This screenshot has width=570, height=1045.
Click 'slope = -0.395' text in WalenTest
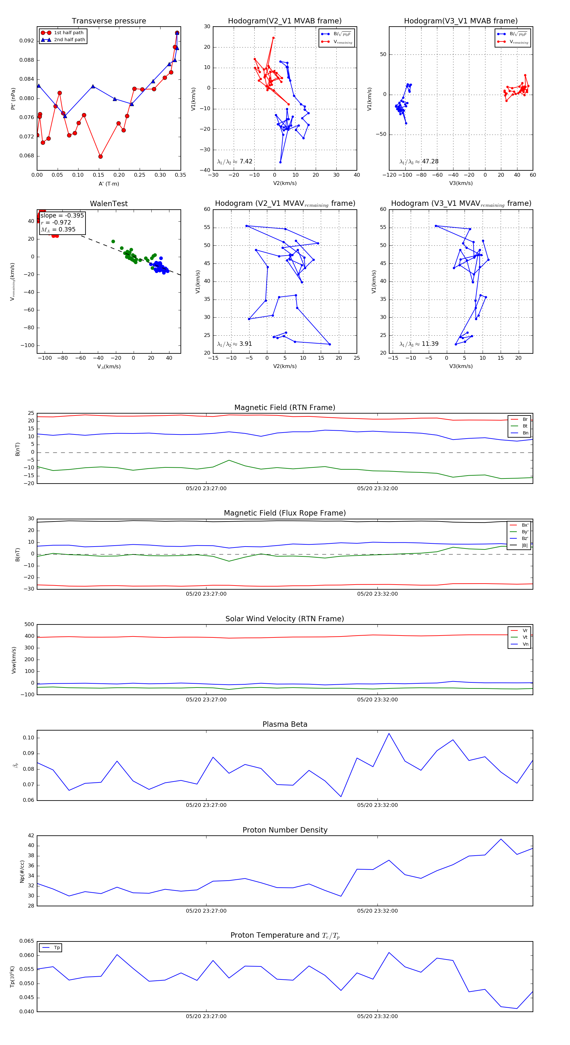pyautogui.click(x=62, y=215)
